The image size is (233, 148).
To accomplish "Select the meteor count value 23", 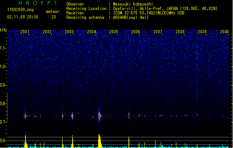I will click(x=54, y=17).
